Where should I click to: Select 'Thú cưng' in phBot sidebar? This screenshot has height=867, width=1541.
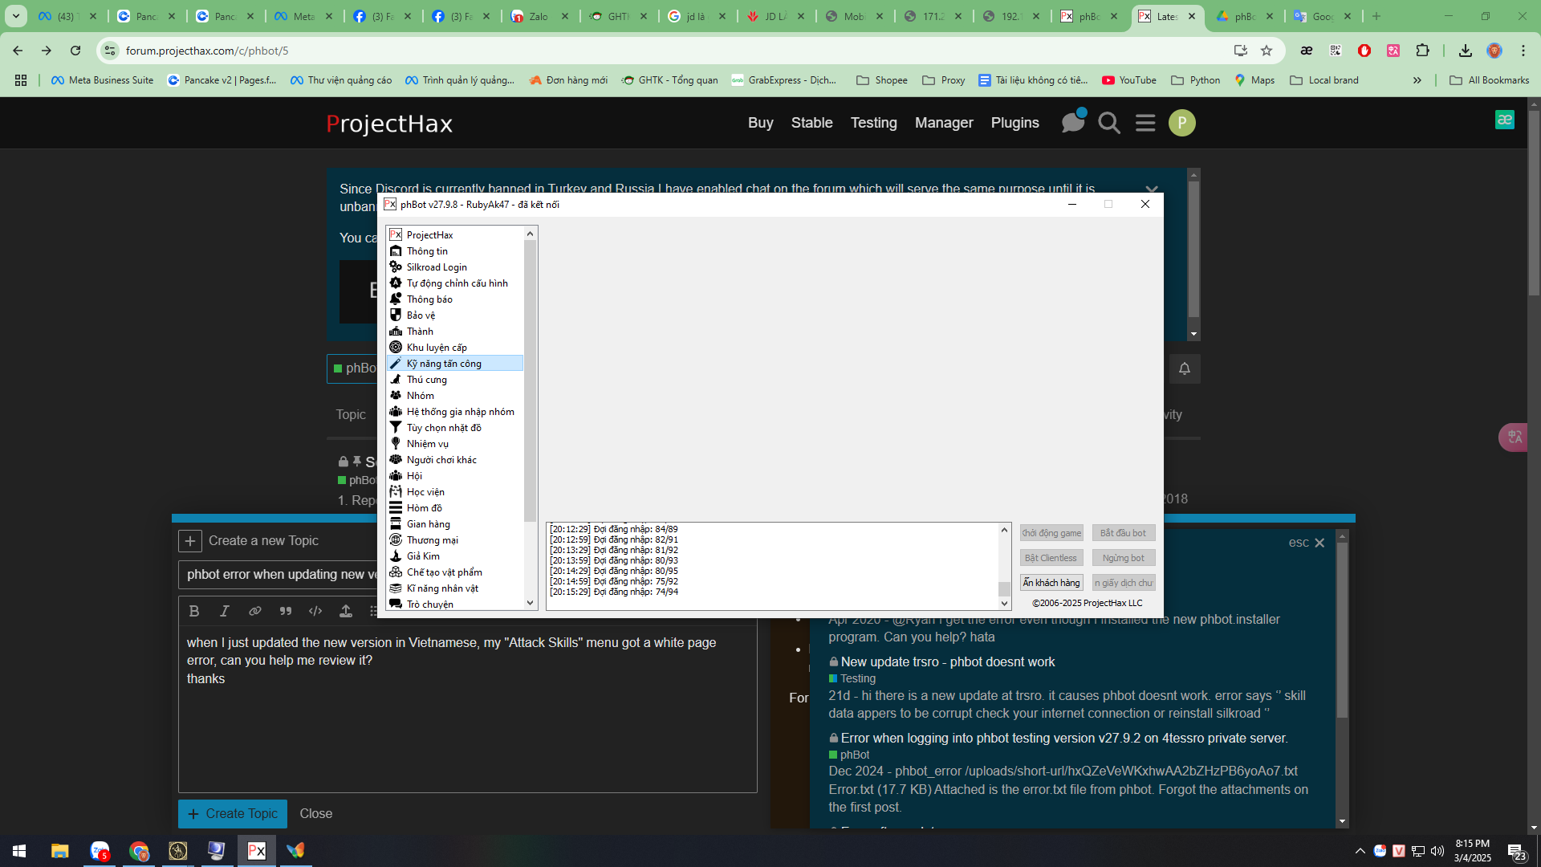point(426,380)
